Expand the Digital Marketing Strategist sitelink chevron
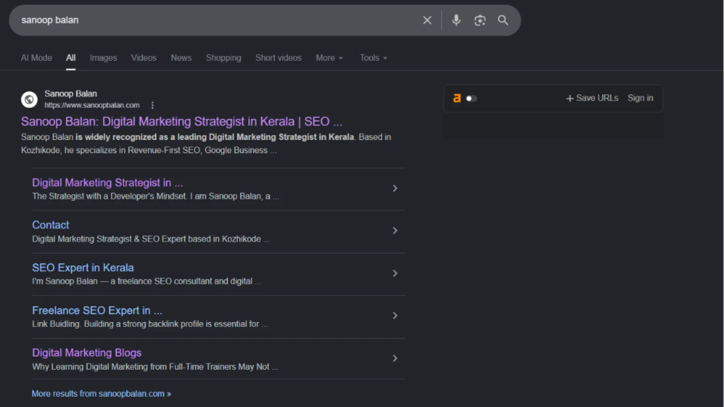Viewport: 724px width, 407px height. tap(395, 188)
